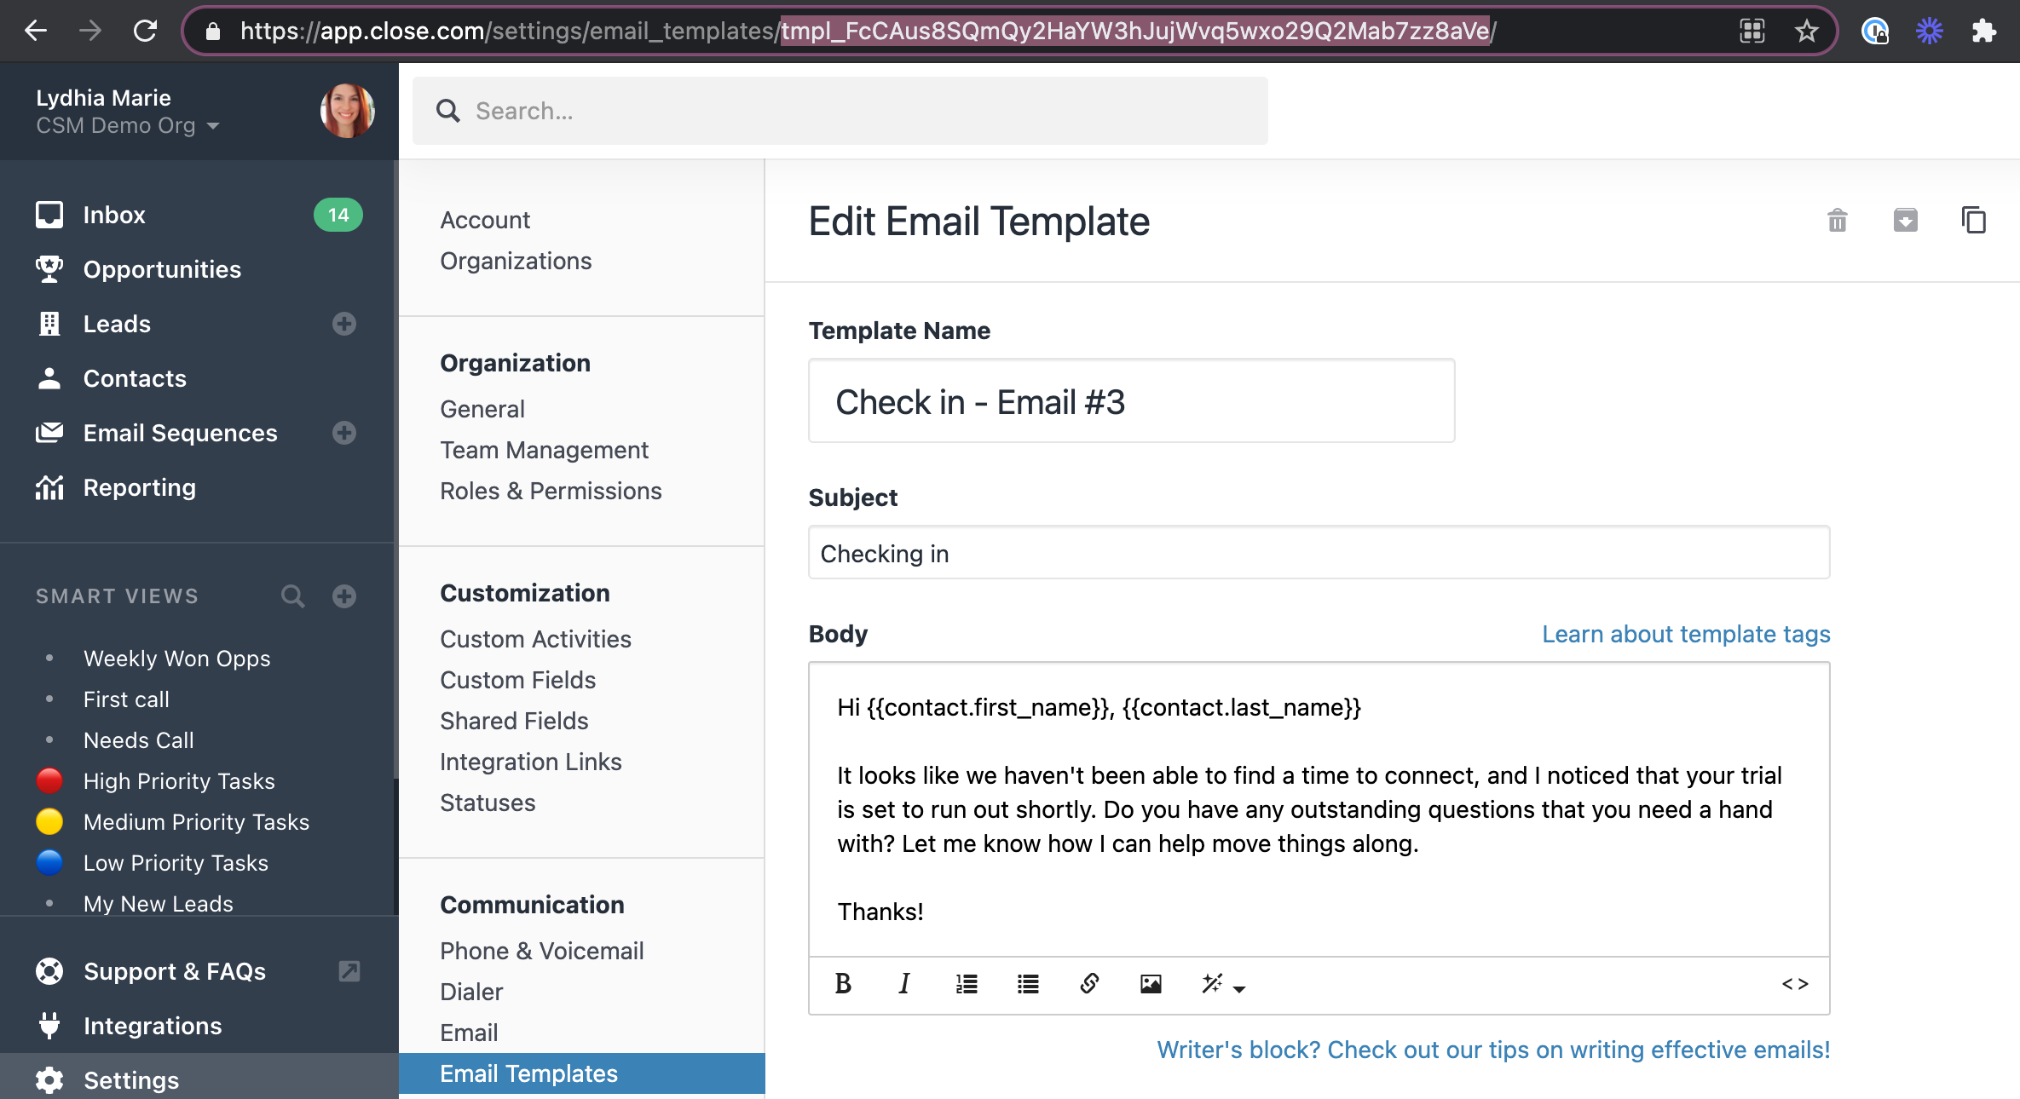Open Custom Fields settings
The image size is (2020, 1099).
tap(517, 680)
